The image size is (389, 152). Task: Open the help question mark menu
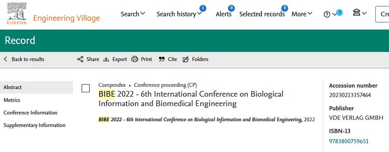pyautogui.click(x=327, y=15)
